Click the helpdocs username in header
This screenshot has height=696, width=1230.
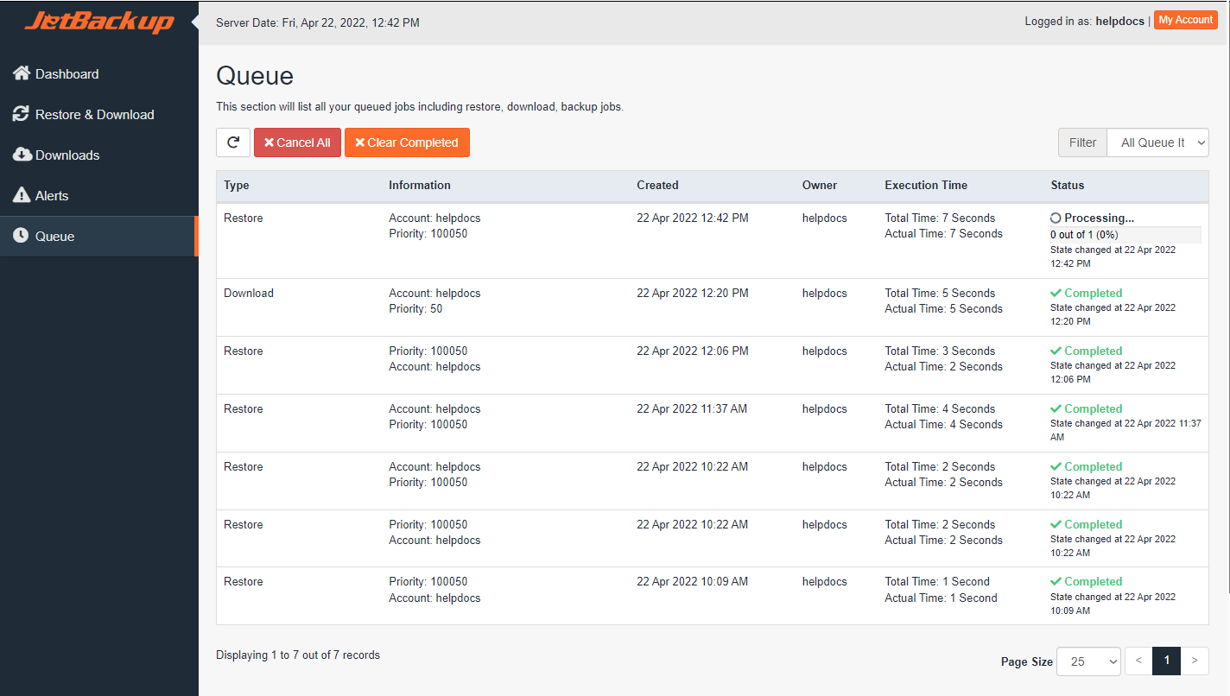click(1119, 21)
